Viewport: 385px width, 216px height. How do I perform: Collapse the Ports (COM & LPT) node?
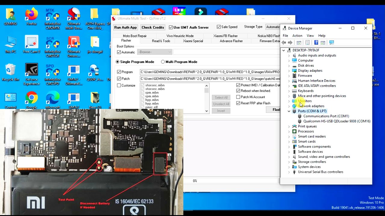coord(289,111)
